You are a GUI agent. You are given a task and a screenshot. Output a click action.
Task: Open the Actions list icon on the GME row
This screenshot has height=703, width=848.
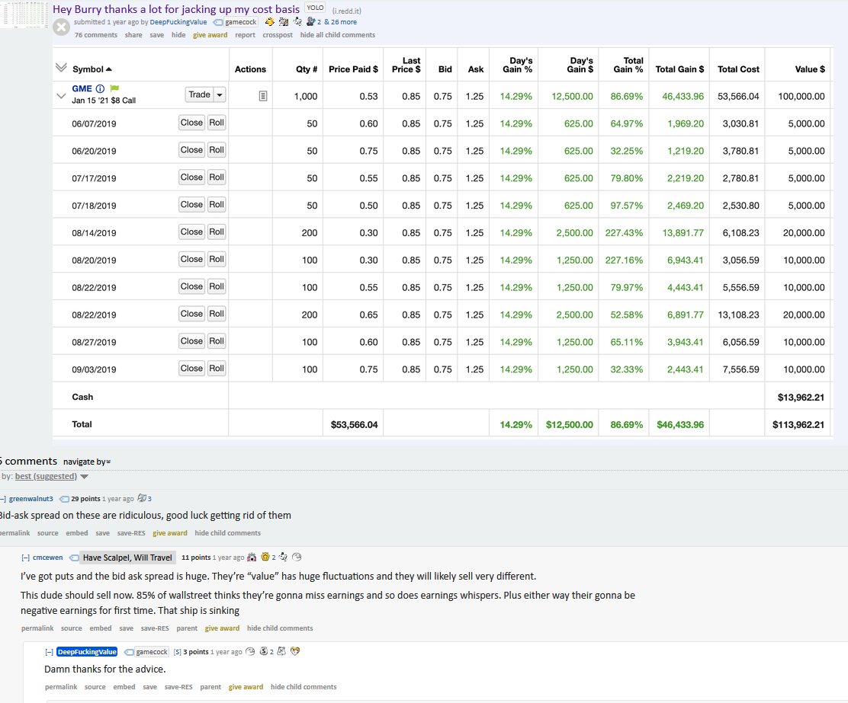(263, 94)
